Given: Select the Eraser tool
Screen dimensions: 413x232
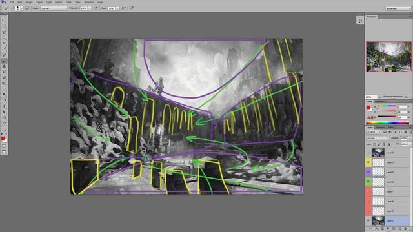Looking at the screenshot, I should [x=4, y=78].
